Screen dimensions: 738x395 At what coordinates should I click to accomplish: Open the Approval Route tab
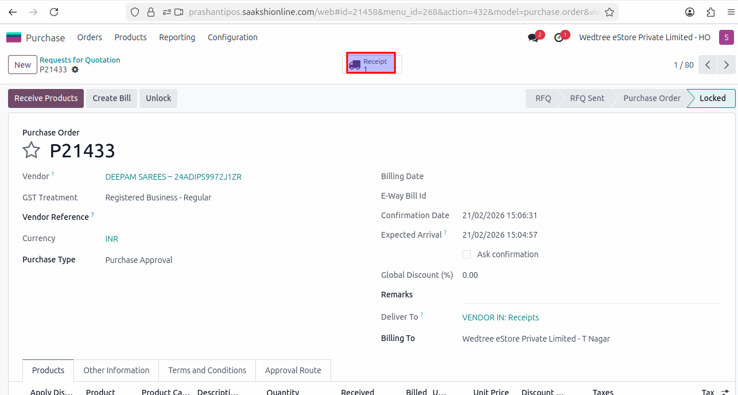(293, 370)
